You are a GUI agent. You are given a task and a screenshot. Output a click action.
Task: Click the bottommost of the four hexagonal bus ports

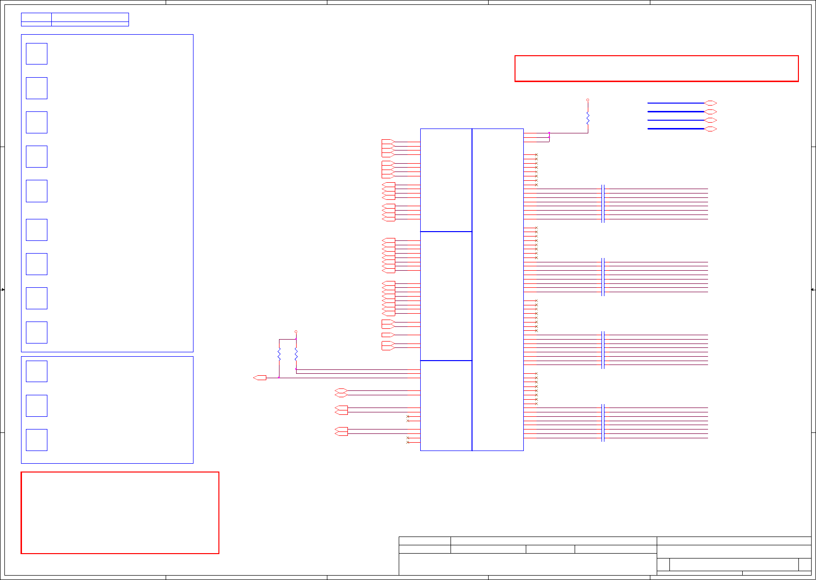pos(710,129)
